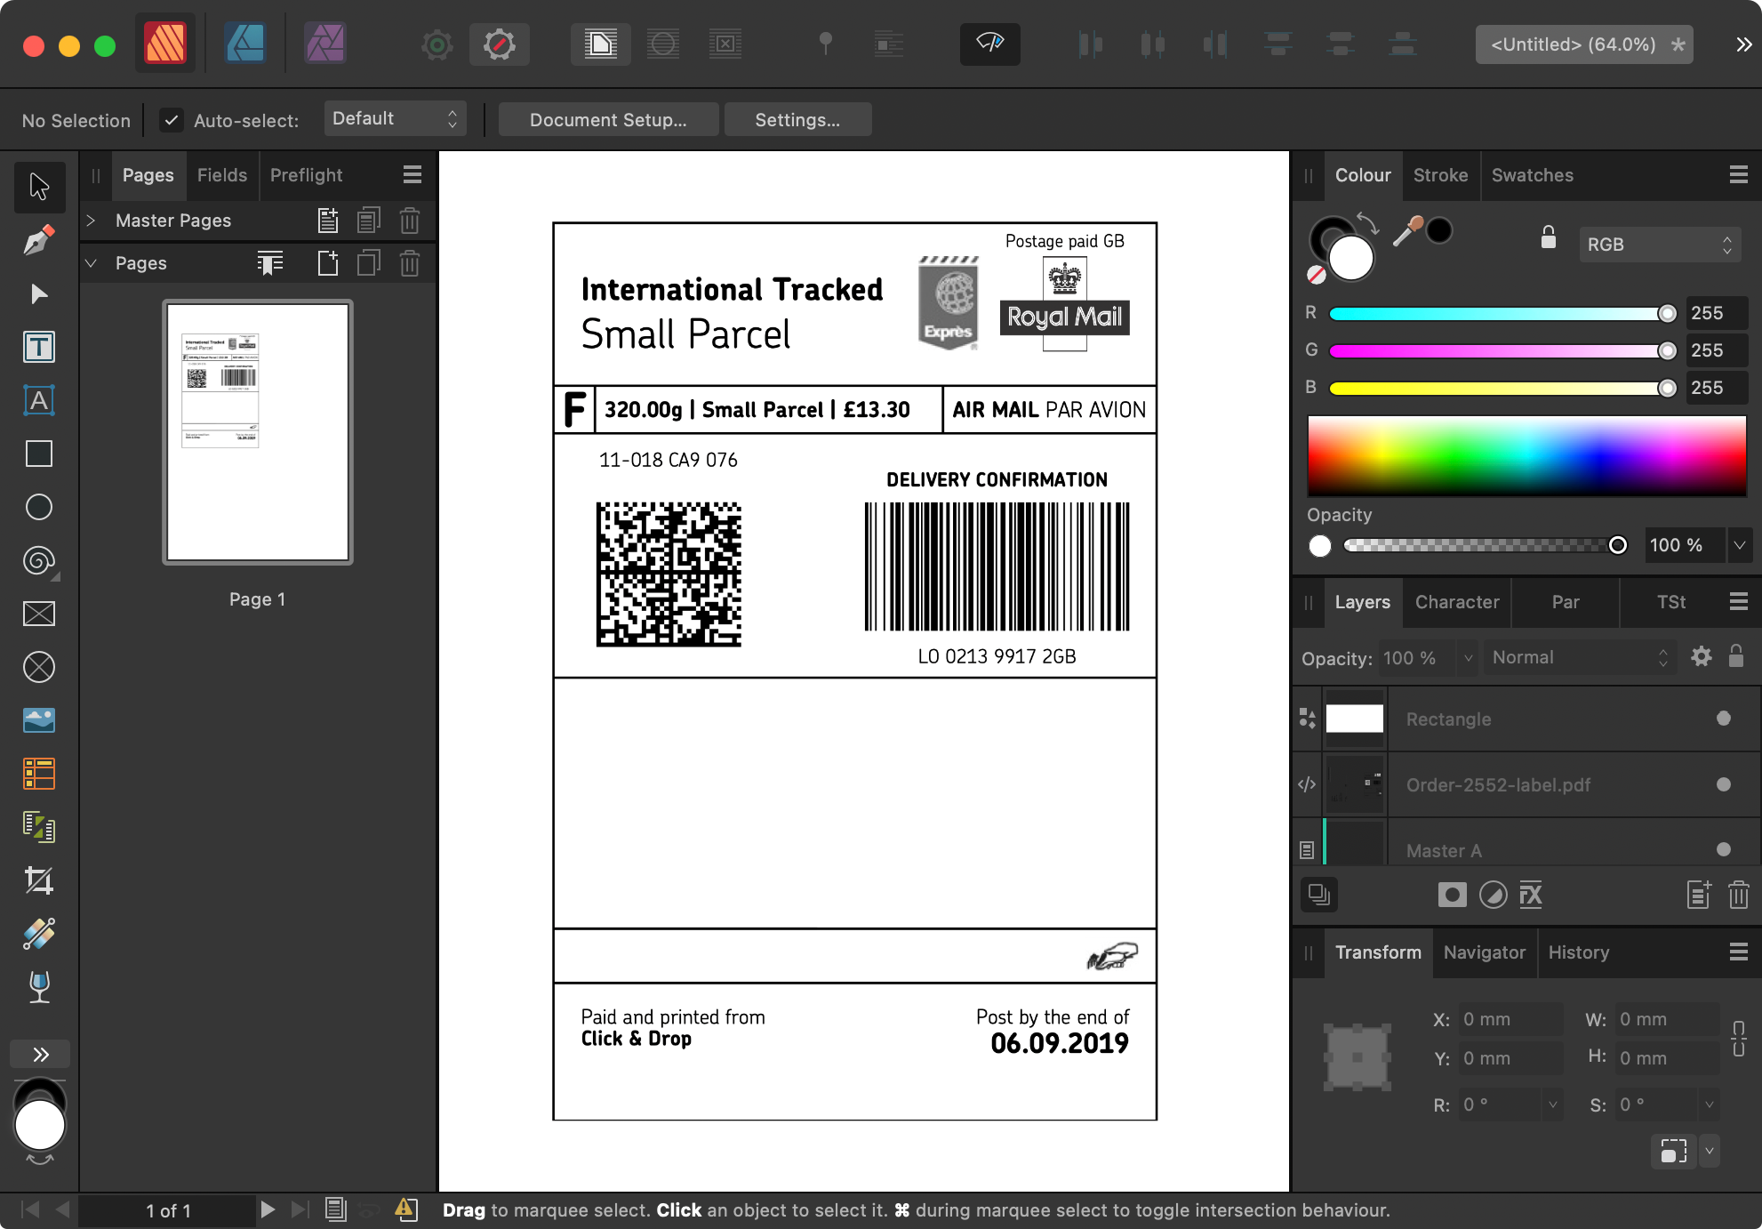Switch to Publisher Persona
This screenshot has width=1762, height=1229.
point(165,43)
